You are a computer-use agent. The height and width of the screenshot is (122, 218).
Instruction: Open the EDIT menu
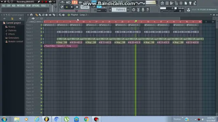tap(9, 6)
